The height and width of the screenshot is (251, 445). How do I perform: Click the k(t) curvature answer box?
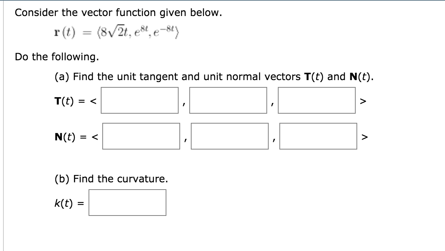(128, 203)
